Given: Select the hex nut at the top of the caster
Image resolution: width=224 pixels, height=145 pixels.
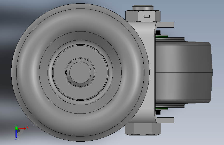Looking at the screenshot, I should [x=143, y=16].
